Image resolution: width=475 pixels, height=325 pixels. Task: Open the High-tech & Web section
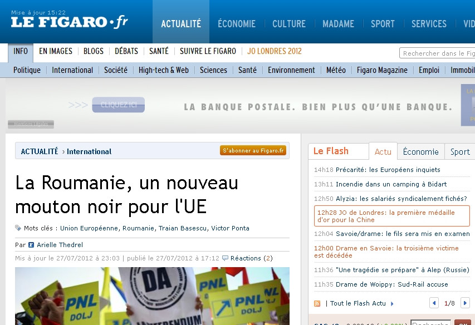pyautogui.click(x=164, y=70)
